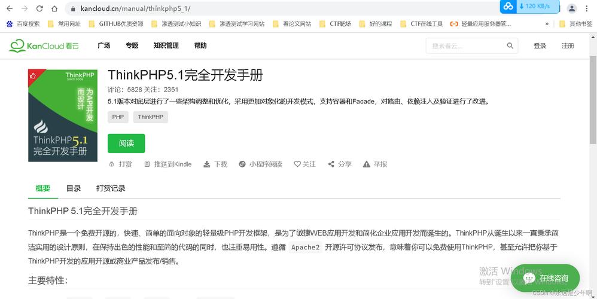Click the 推送到Kindle icon

tap(147, 164)
